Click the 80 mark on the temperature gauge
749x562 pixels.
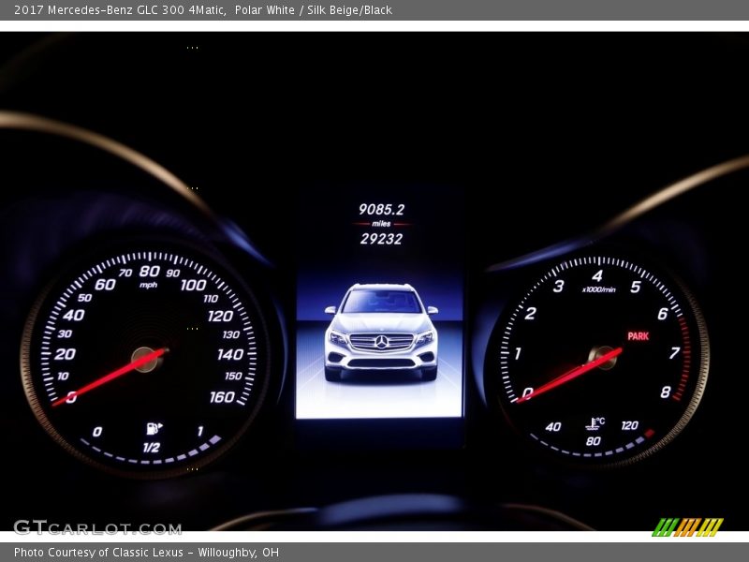(594, 441)
